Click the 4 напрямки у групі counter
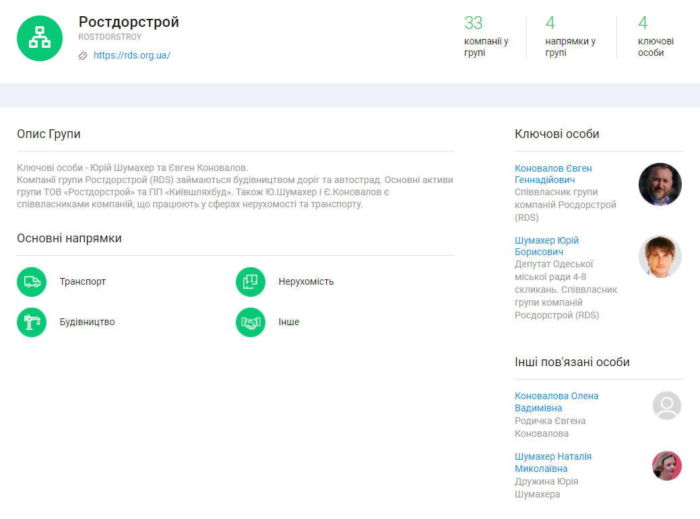700x519 pixels. pyautogui.click(x=570, y=37)
